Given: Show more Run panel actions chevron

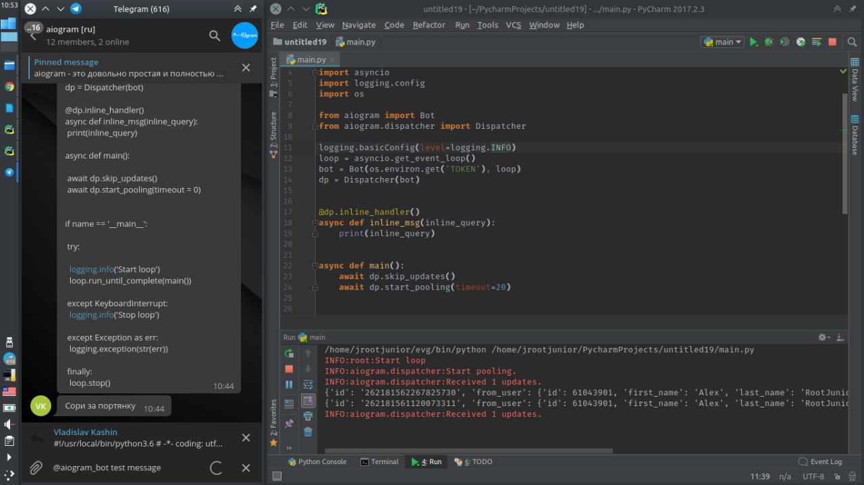Looking at the screenshot, I should click(289, 447).
